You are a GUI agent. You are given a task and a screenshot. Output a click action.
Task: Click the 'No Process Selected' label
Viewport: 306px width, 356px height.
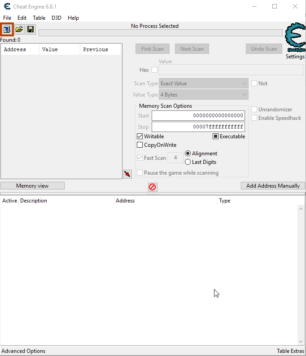click(x=155, y=26)
